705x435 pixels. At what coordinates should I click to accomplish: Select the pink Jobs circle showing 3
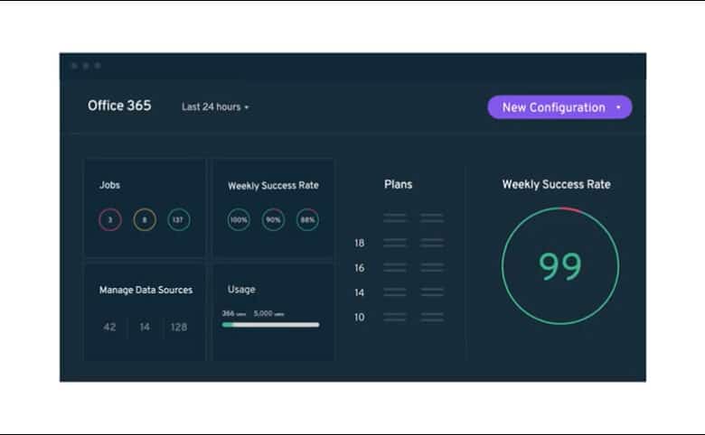[x=110, y=220]
